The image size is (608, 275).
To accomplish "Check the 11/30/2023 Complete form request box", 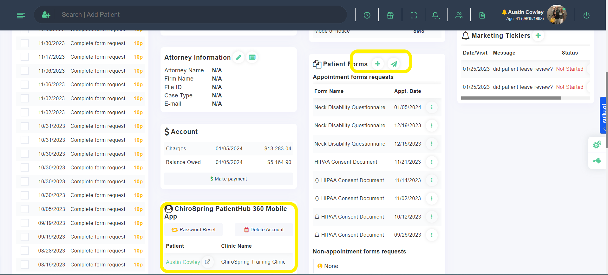I will [x=25, y=43].
